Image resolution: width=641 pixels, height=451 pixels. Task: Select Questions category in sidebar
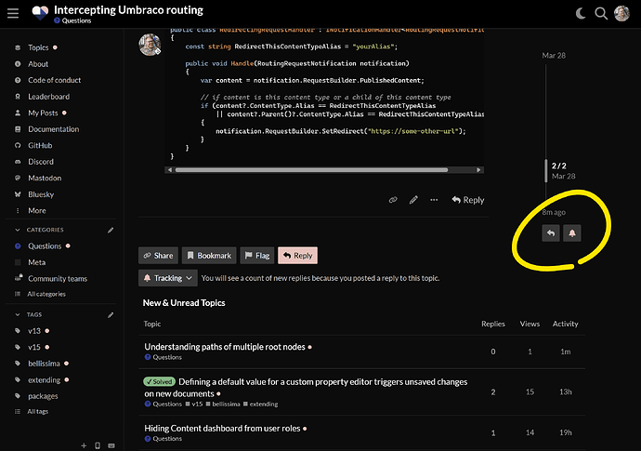click(x=45, y=246)
